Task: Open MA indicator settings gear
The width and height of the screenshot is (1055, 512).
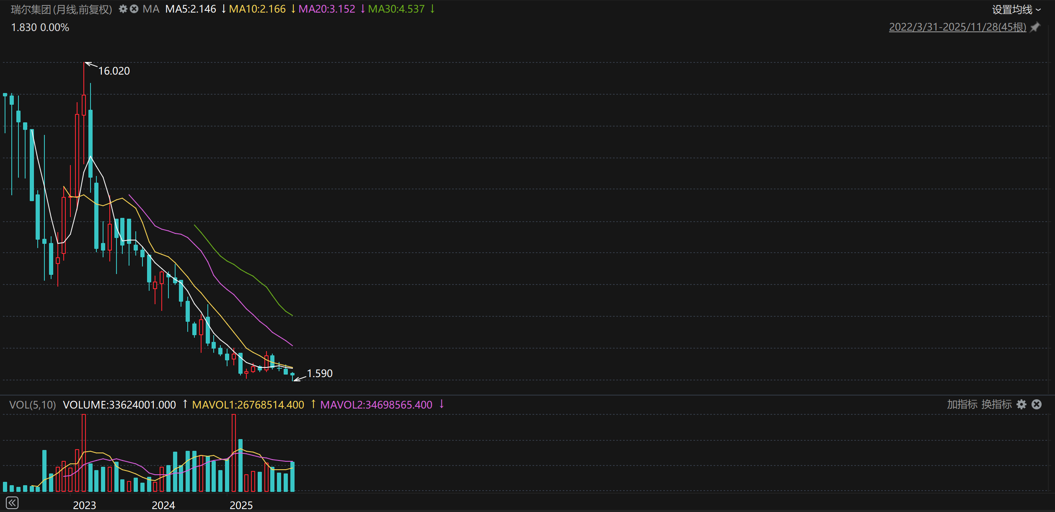Action: [123, 9]
